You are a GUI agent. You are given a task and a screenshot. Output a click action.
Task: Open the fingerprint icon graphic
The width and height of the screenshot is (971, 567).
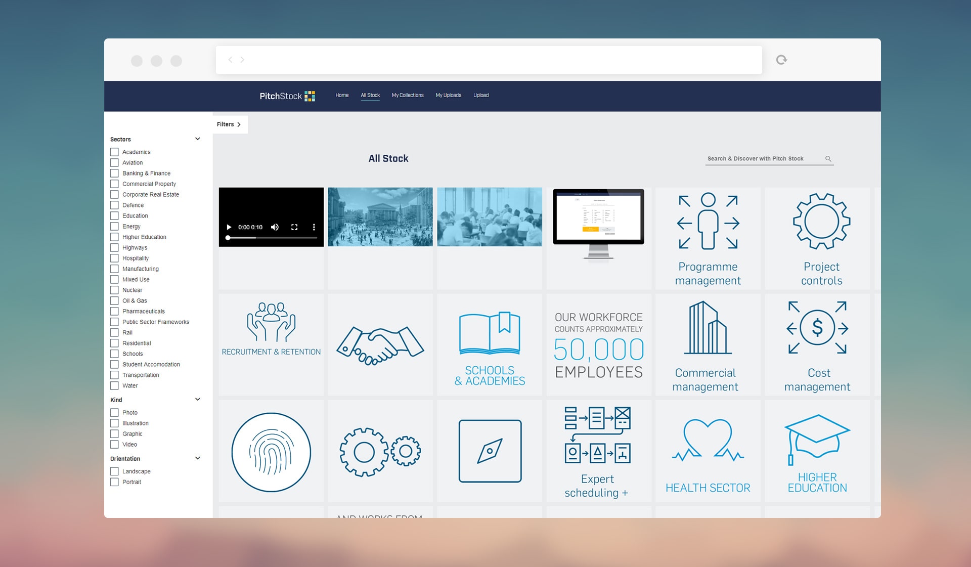271,452
